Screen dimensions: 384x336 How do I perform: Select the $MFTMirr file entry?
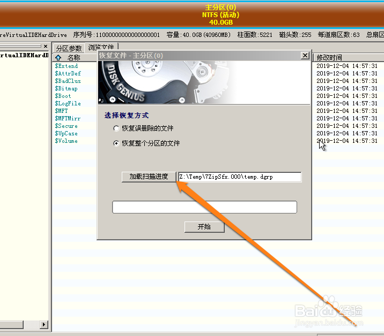(x=68, y=119)
